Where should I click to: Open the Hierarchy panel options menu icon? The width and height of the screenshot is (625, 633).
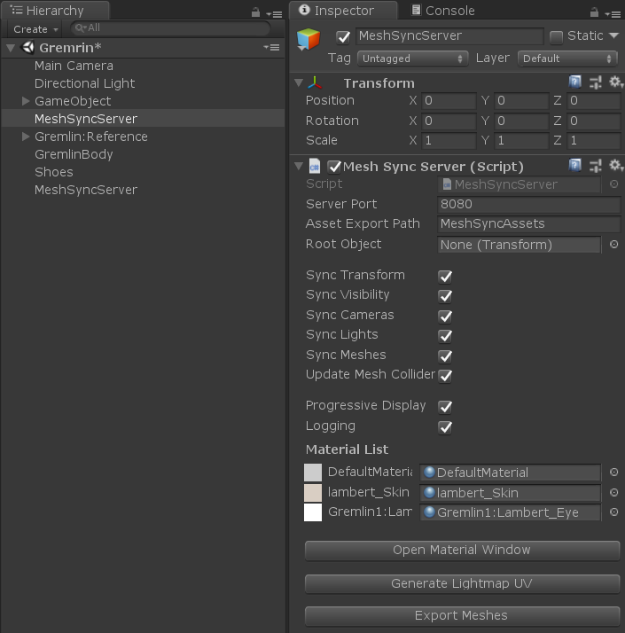click(274, 14)
